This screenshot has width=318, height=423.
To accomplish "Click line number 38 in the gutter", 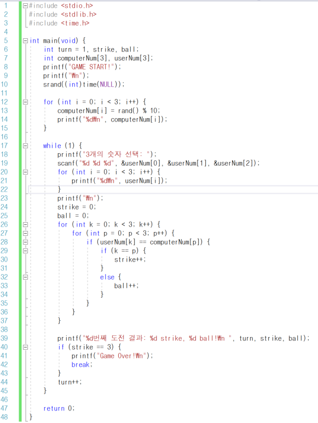I will pos(4,329).
